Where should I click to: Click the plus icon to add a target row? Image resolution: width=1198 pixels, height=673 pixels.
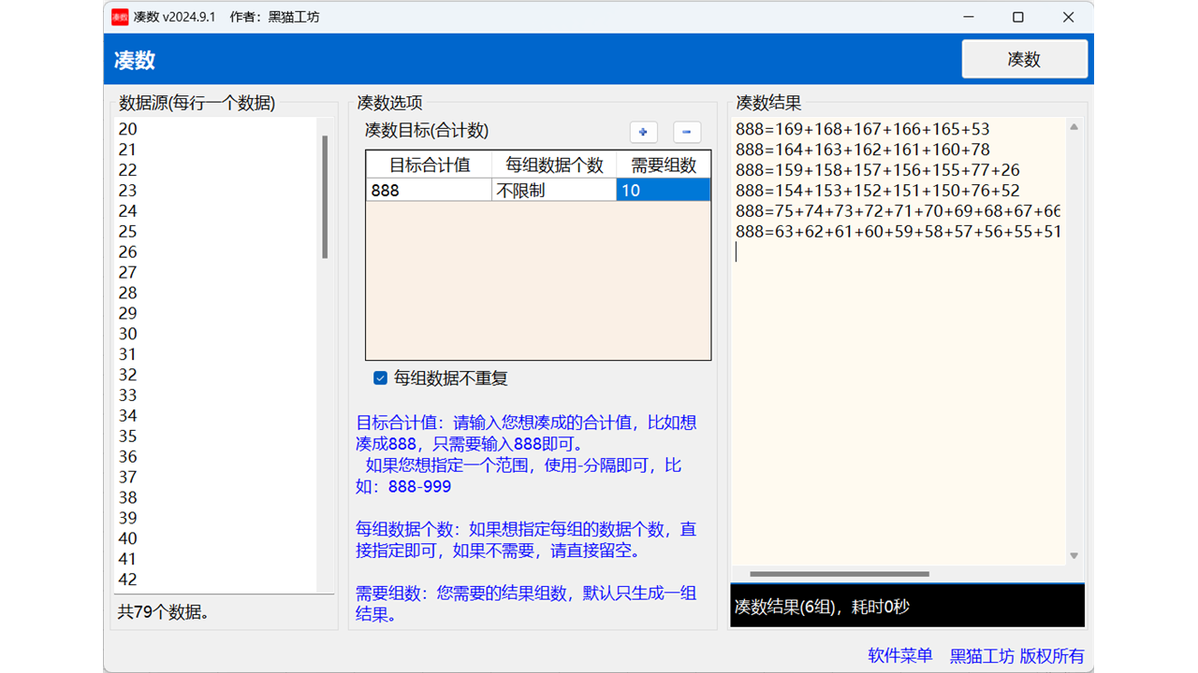[643, 132]
